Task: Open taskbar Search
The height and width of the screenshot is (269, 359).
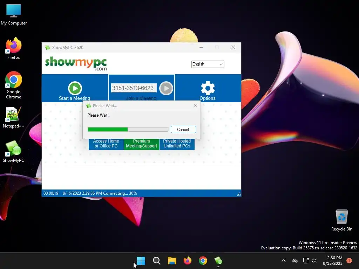Action: click(x=157, y=261)
